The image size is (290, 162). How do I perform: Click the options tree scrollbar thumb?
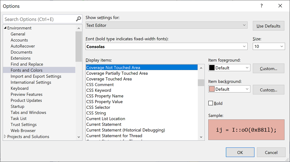click(x=79, y=46)
